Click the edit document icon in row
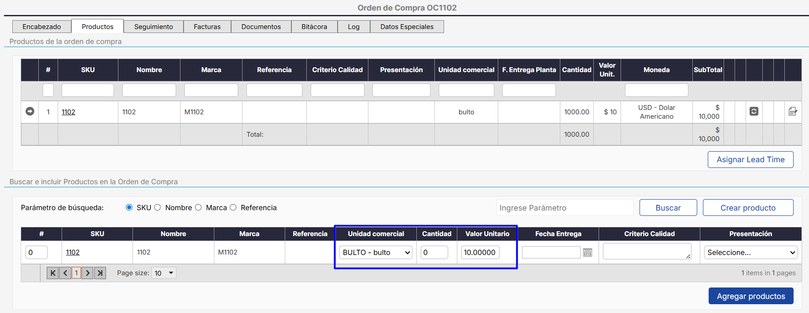The width and height of the screenshot is (809, 313). pyautogui.click(x=792, y=112)
